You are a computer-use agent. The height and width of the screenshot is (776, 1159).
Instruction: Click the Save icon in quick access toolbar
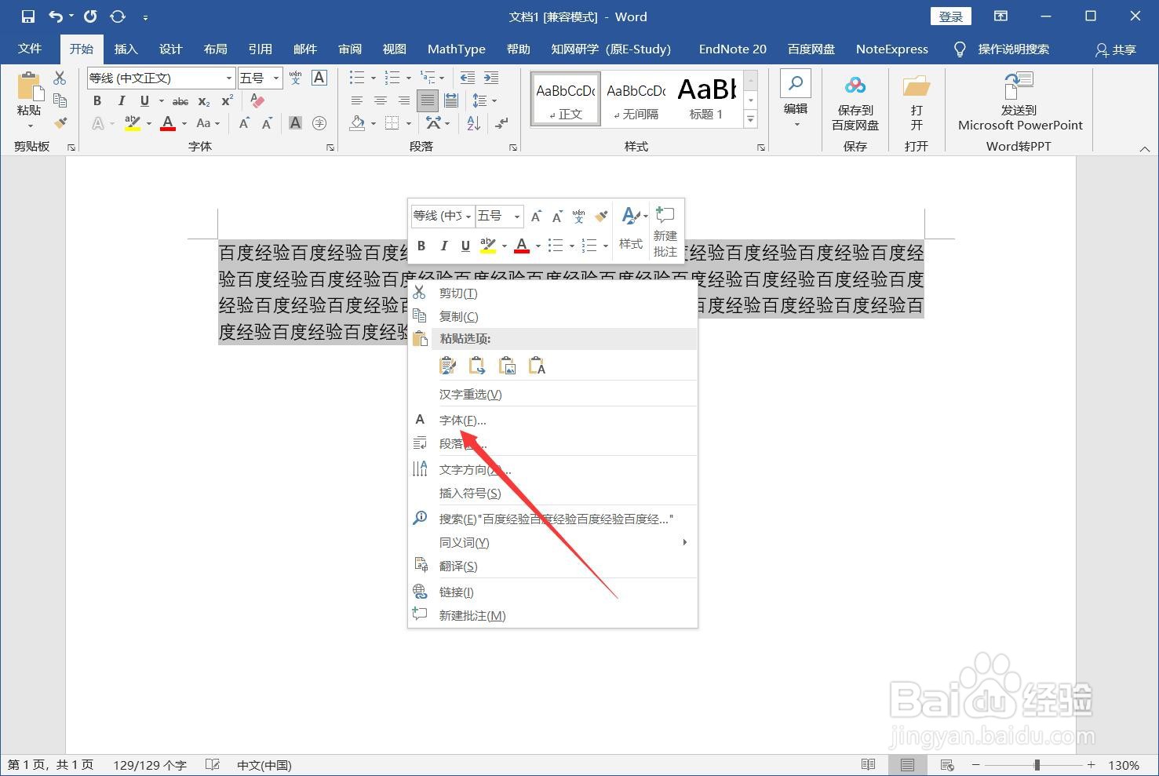click(28, 16)
